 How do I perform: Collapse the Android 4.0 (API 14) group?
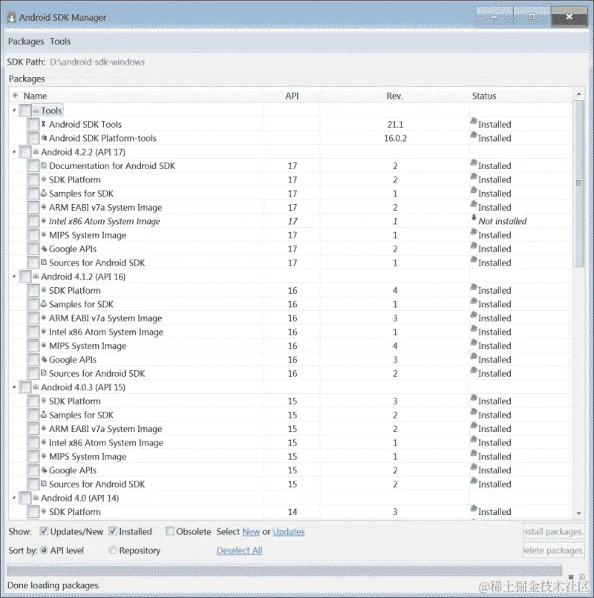tap(14, 498)
